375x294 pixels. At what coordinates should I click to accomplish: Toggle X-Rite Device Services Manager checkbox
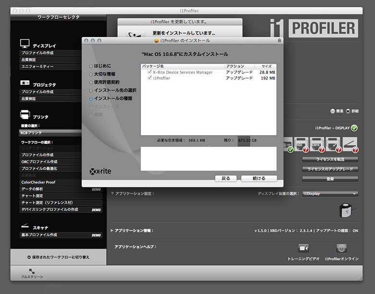[150, 72]
